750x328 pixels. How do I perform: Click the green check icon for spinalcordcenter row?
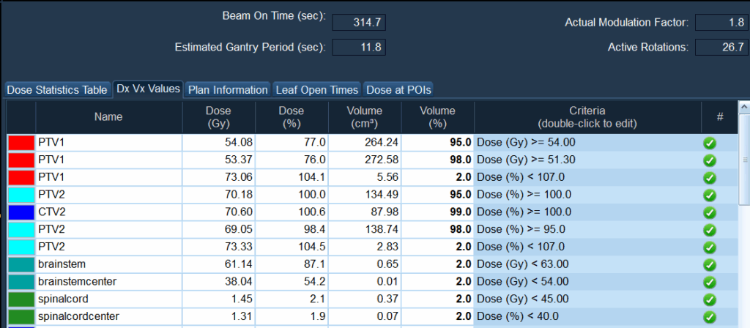(709, 316)
